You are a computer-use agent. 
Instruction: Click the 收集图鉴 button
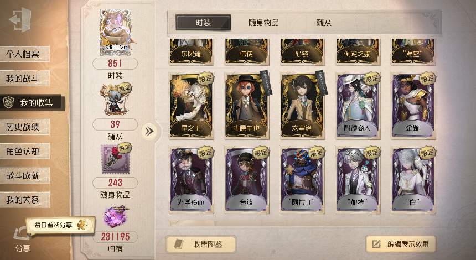pos(201,244)
